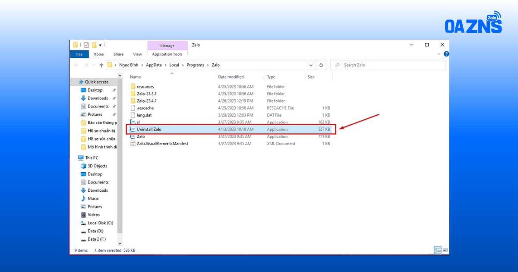Image resolution: width=518 pixels, height=272 pixels.
Task: Click the 3D Objects icon in sidebar
Action: 84,166
